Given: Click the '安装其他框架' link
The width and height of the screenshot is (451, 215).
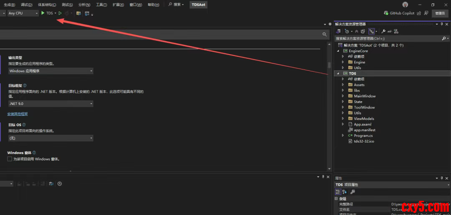Looking at the screenshot, I should [18, 114].
